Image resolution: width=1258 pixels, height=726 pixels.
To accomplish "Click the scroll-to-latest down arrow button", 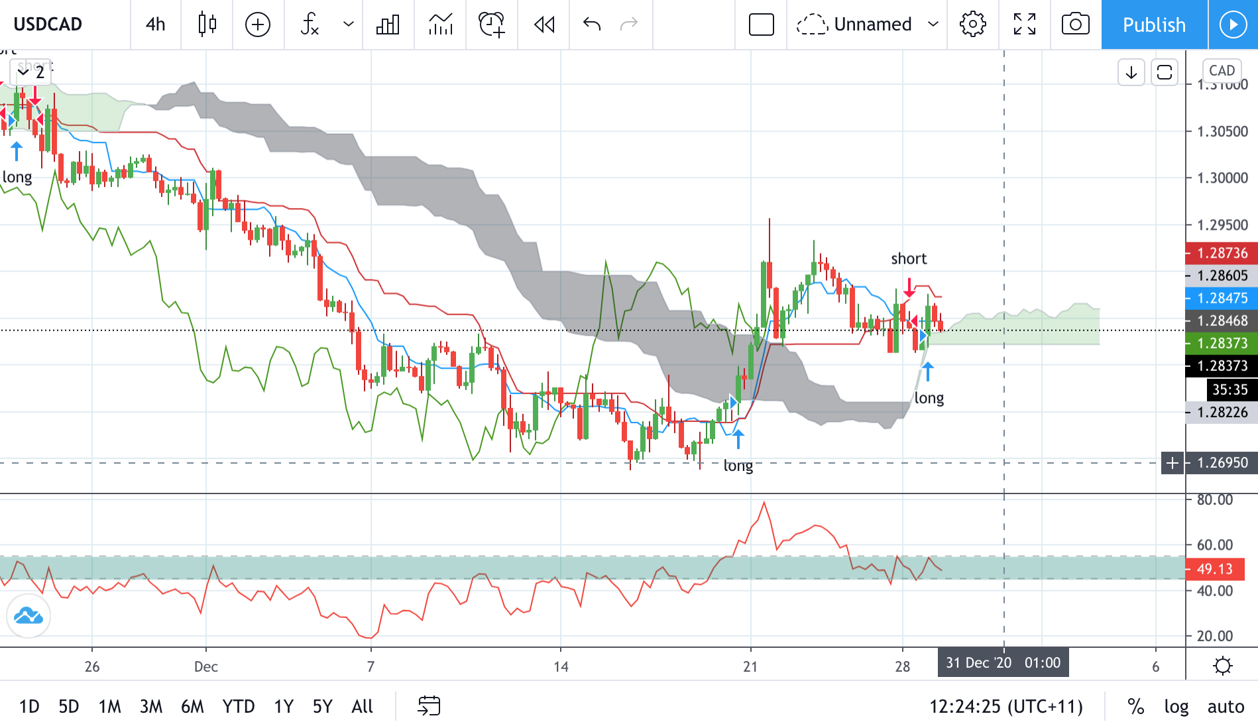I will tap(1131, 72).
